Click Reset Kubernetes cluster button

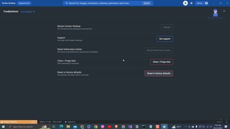click(x=158, y=50)
